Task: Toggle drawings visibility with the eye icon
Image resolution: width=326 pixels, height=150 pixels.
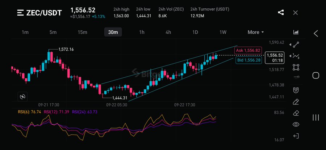Action: [296, 124]
